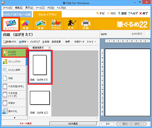Switch to イメージ表示 view mode
The image size is (152, 128).
point(26,123)
